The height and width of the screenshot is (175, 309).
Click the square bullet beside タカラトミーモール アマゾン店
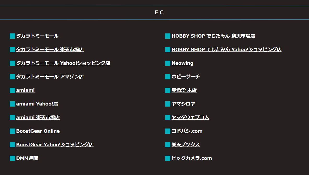12,77
